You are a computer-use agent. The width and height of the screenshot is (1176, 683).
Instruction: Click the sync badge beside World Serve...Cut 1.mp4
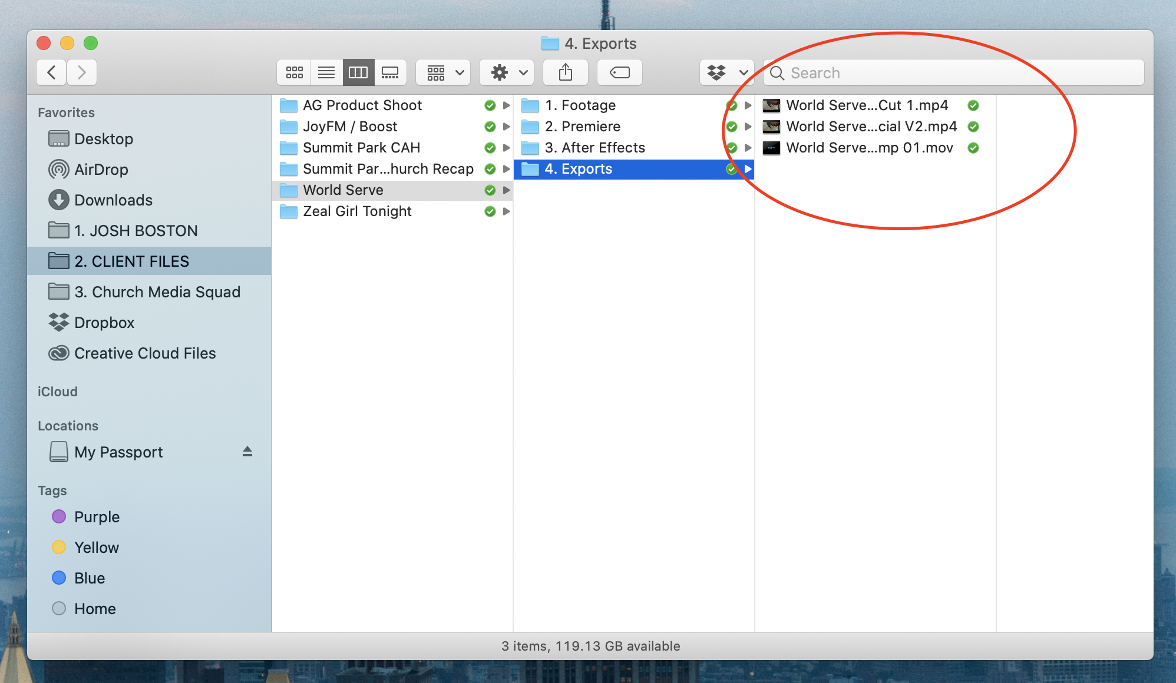coord(973,105)
